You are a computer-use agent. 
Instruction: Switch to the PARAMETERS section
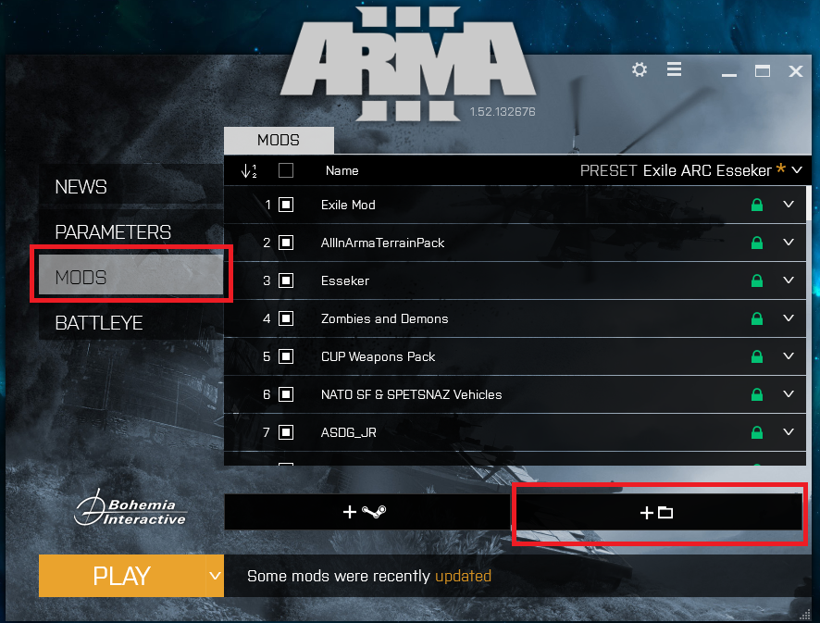click(113, 232)
